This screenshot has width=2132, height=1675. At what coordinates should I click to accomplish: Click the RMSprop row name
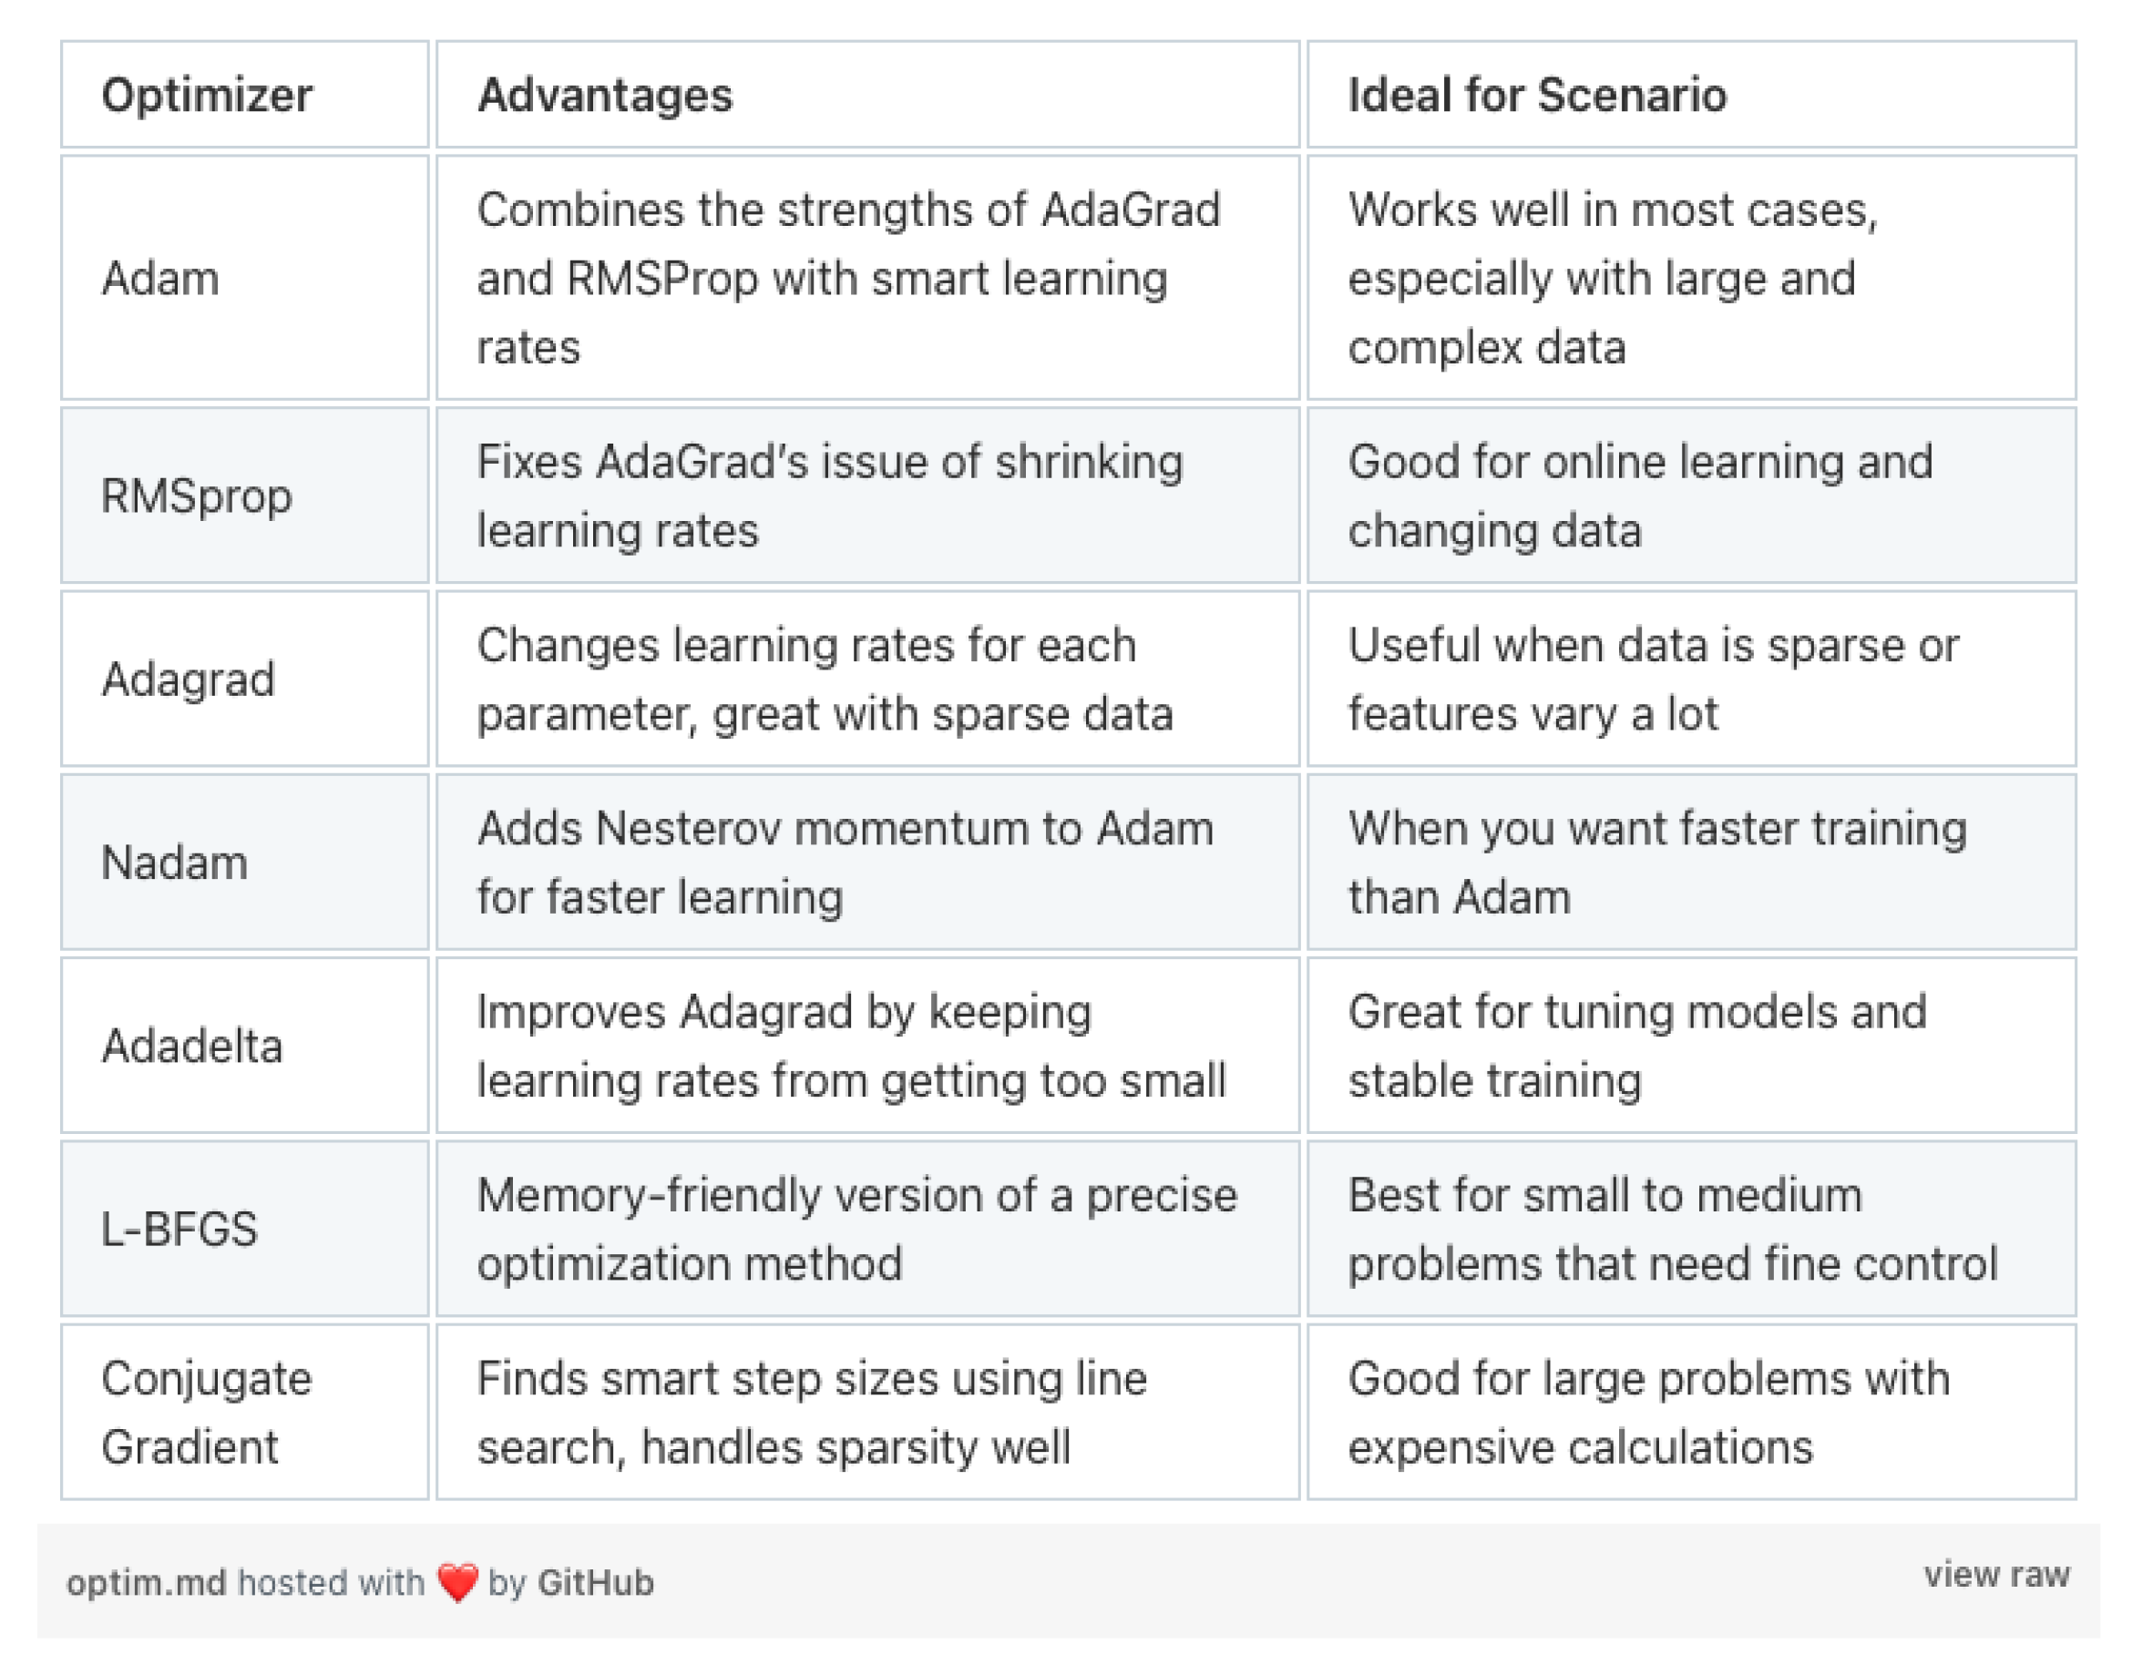click(x=196, y=496)
